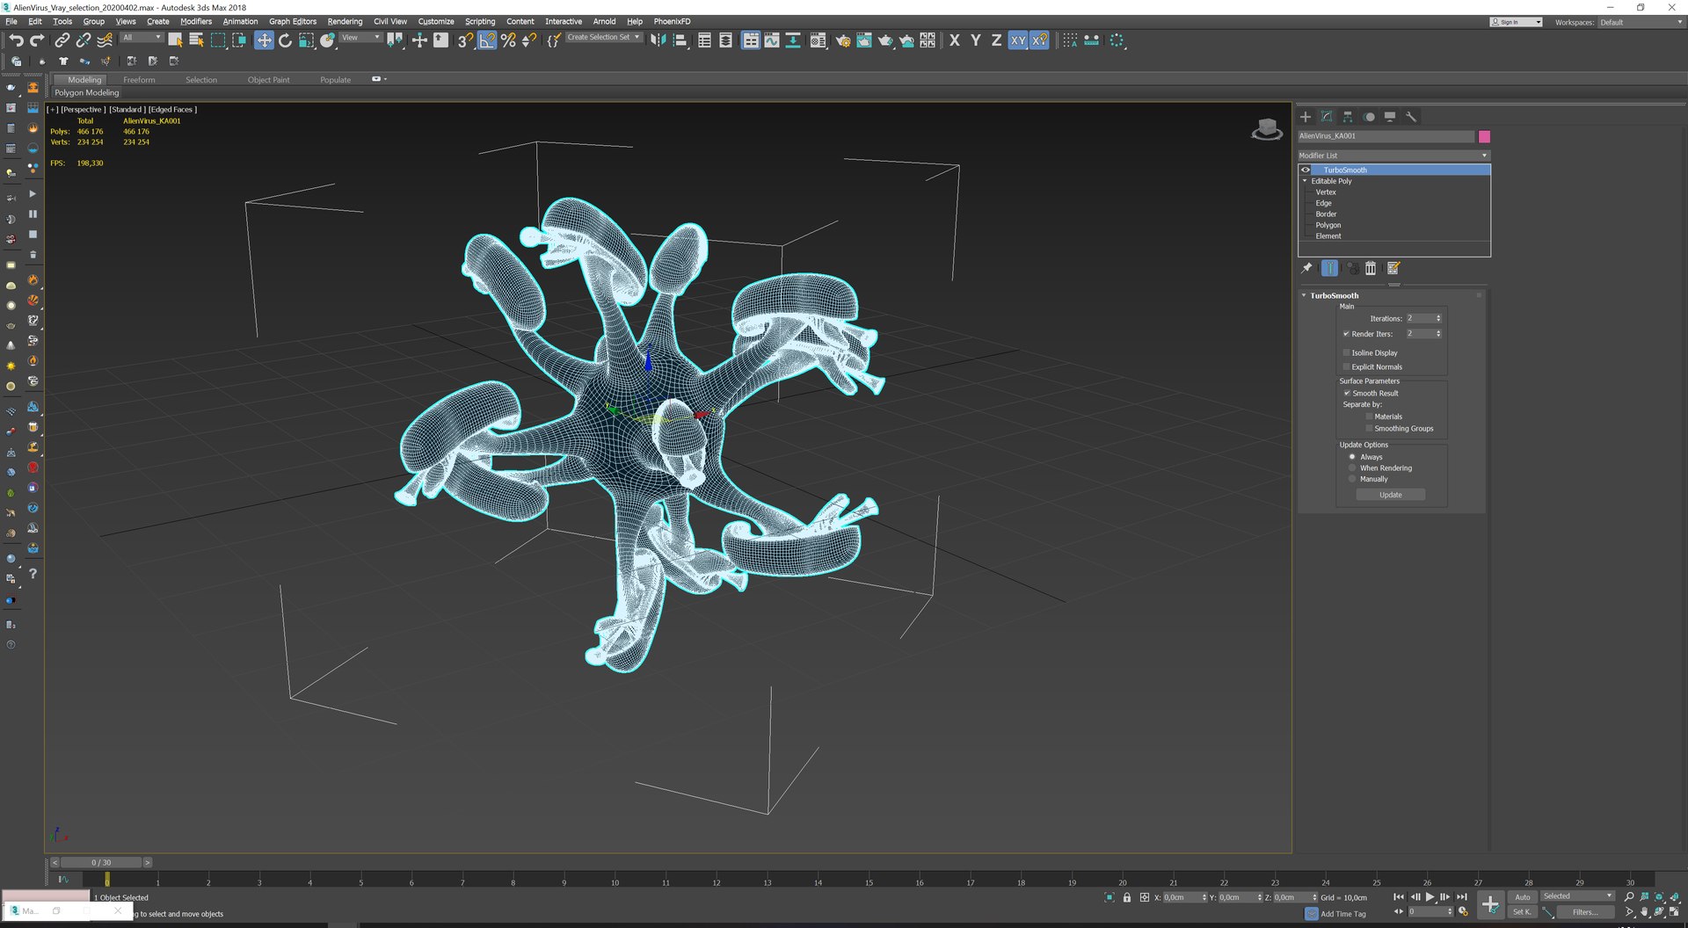Switch to the Object Paint ribbon tab
This screenshot has height=928, width=1688.
pyautogui.click(x=268, y=80)
